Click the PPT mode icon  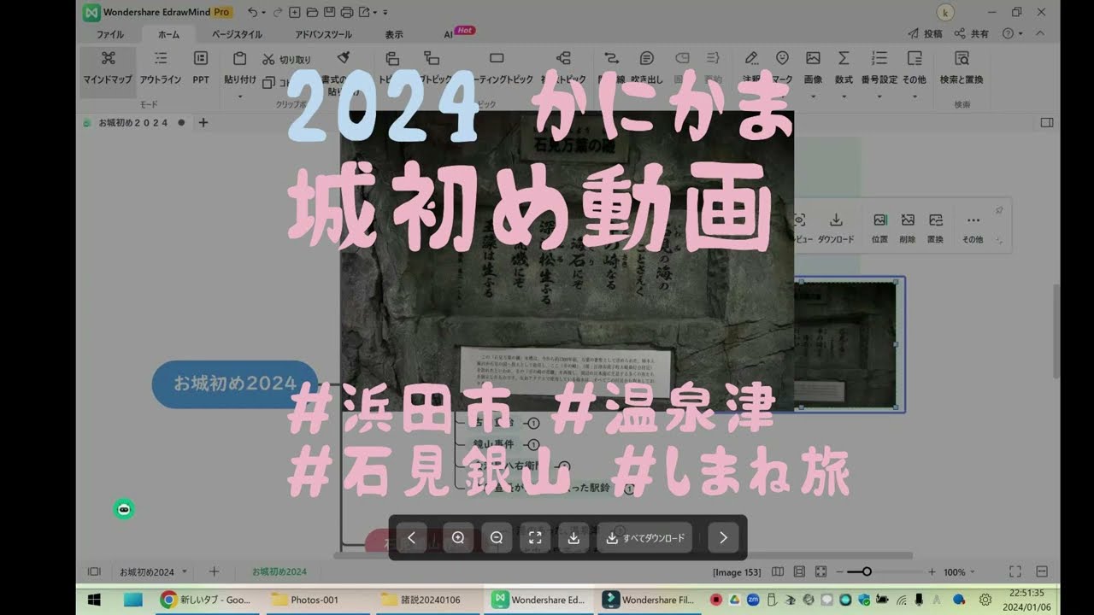[201, 67]
